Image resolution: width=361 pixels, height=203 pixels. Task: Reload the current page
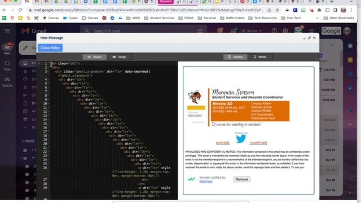20,10
